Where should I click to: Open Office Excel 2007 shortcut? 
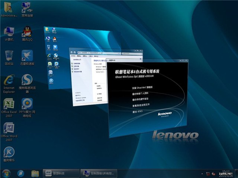point(9,108)
